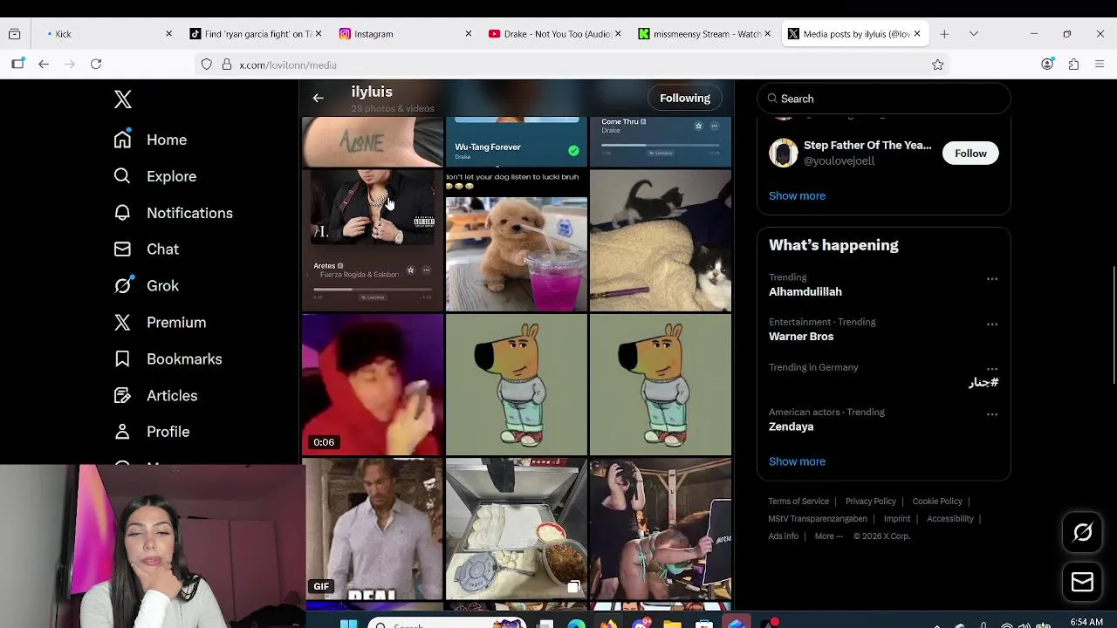Switch to the missmeensy Stream tab

coord(704,34)
